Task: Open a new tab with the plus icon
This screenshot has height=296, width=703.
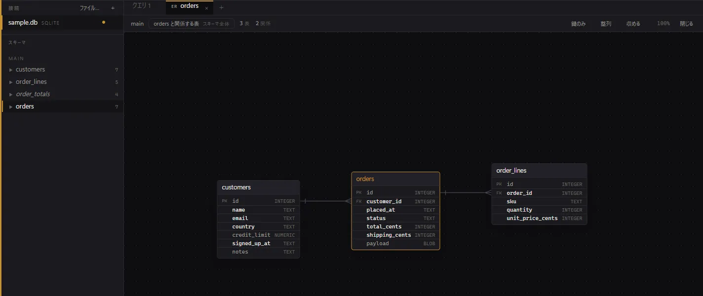Action: (x=221, y=7)
